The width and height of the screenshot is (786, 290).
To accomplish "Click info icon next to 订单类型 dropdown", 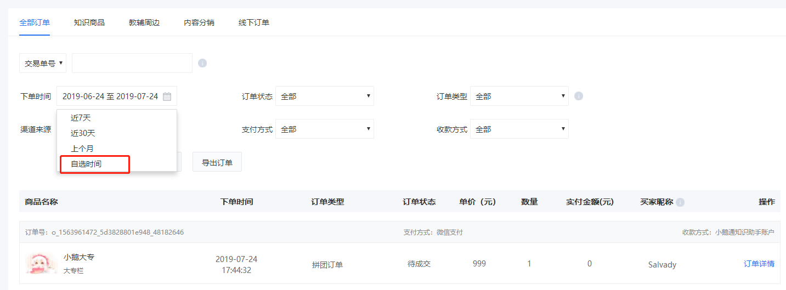I will coord(579,96).
